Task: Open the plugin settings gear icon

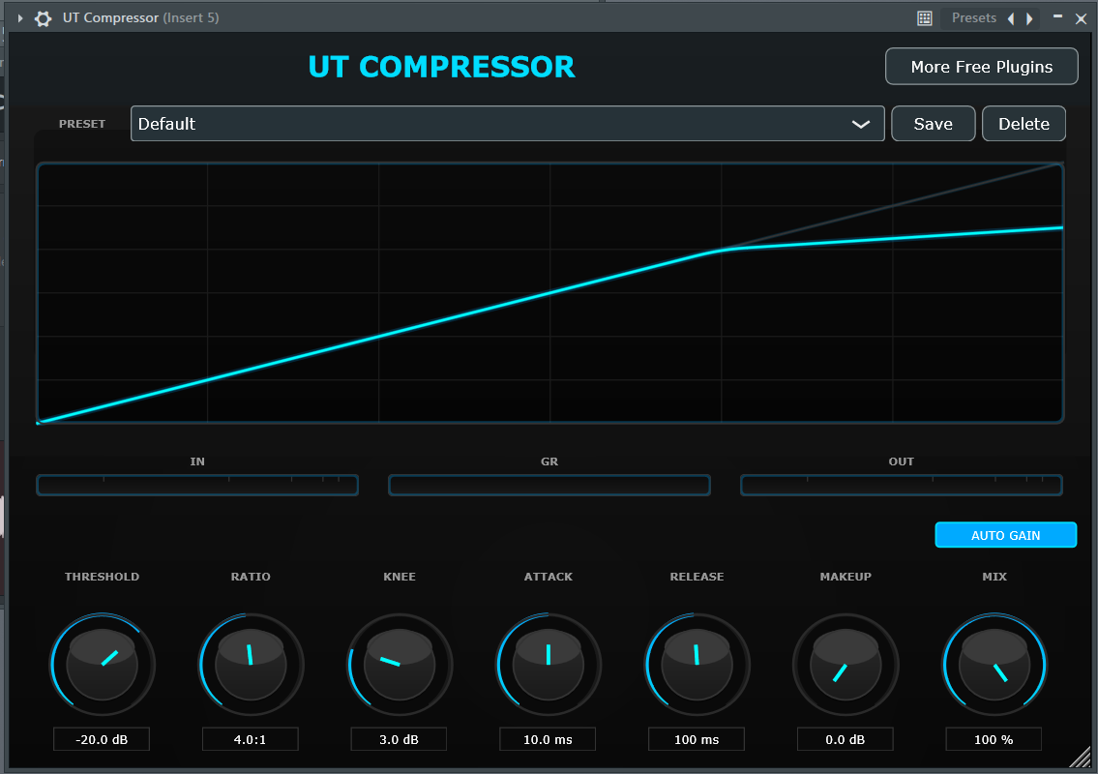Action: point(43,18)
